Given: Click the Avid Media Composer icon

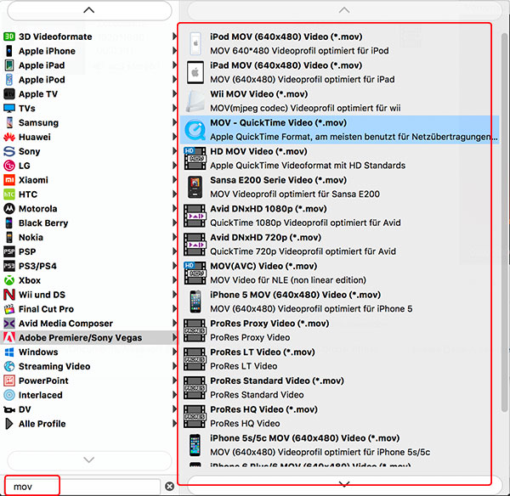Looking at the screenshot, I should (x=9, y=323).
